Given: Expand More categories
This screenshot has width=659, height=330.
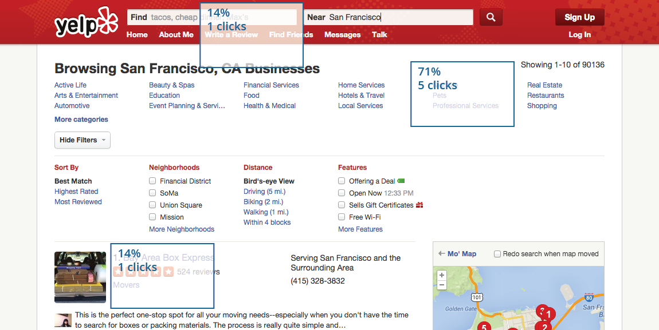Looking at the screenshot, I should pos(81,120).
